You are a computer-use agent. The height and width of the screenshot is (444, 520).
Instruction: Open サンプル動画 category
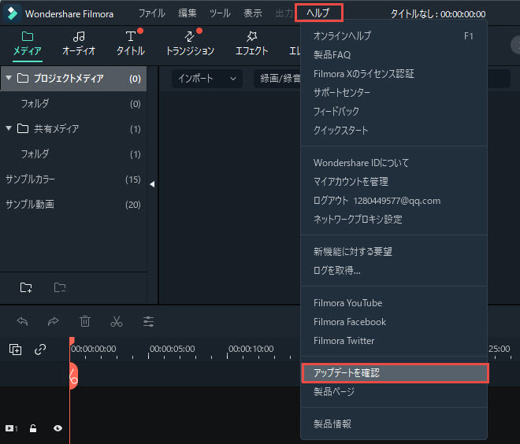[x=73, y=205]
